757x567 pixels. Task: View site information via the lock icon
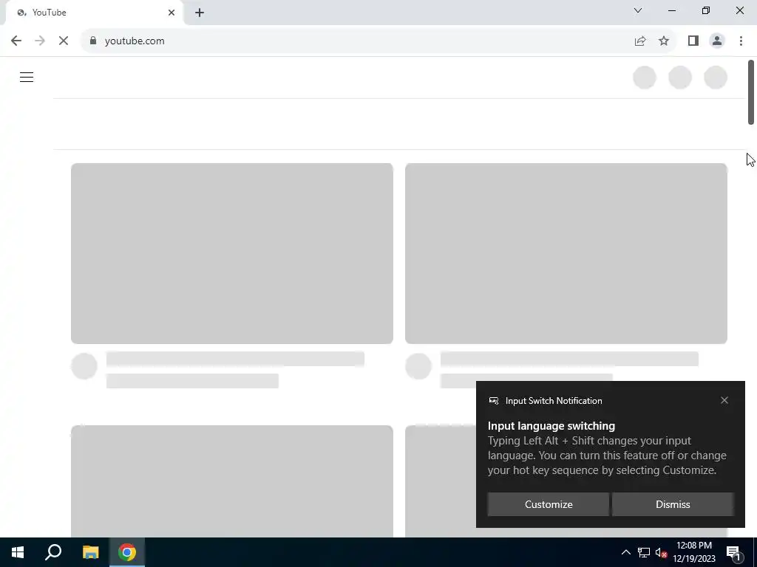coord(93,41)
